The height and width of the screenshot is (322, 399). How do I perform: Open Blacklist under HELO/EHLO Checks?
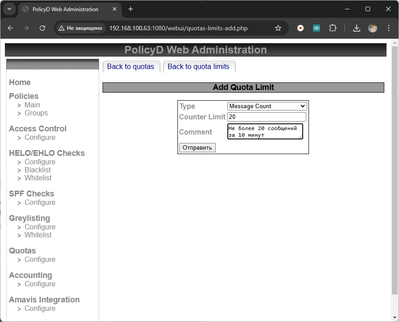point(37,170)
